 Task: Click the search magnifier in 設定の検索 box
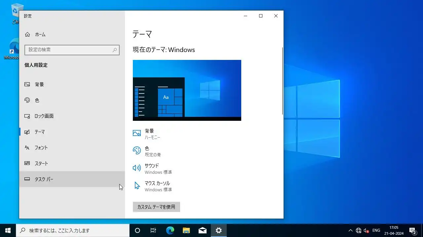115,50
